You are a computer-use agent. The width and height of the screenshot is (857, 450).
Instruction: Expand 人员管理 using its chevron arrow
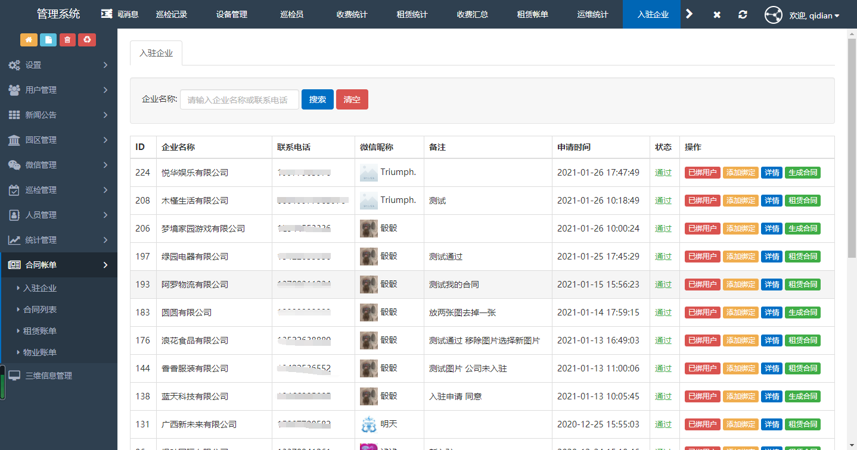[105, 215]
